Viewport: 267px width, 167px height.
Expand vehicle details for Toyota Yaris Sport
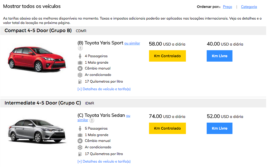click(104, 89)
